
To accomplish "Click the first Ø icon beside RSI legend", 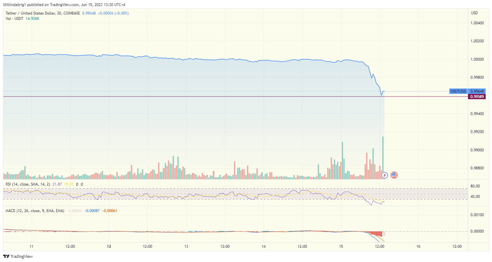I will coord(77,184).
